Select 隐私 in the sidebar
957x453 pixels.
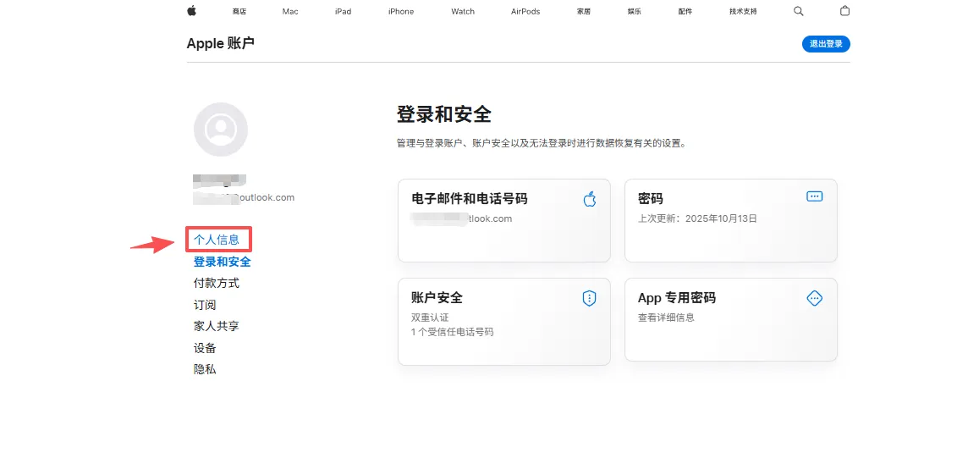[x=205, y=369]
